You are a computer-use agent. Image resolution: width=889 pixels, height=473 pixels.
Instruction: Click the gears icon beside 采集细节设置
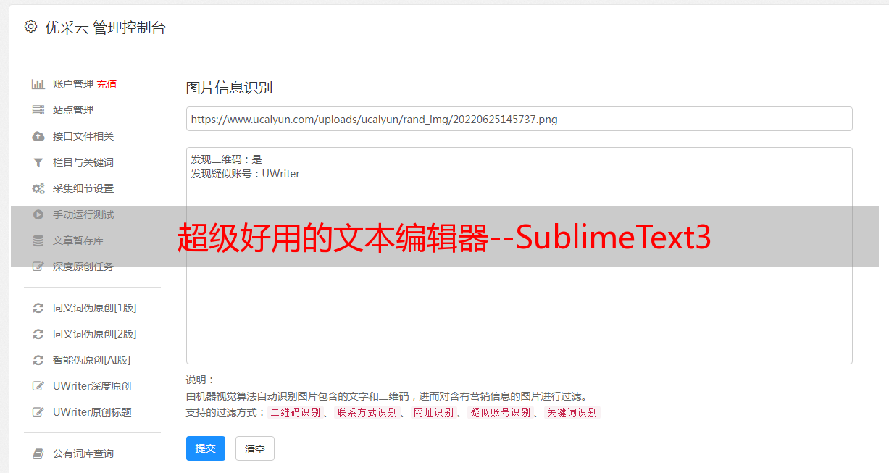pos(38,188)
